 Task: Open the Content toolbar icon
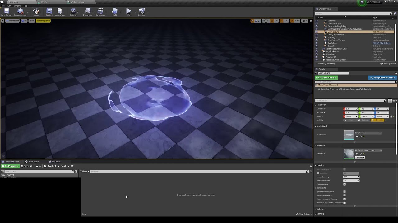[49, 12]
